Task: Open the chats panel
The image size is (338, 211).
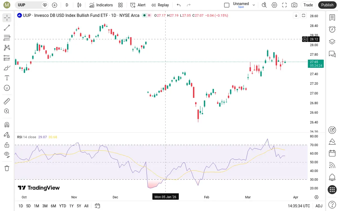Action: tap(332, 54)
